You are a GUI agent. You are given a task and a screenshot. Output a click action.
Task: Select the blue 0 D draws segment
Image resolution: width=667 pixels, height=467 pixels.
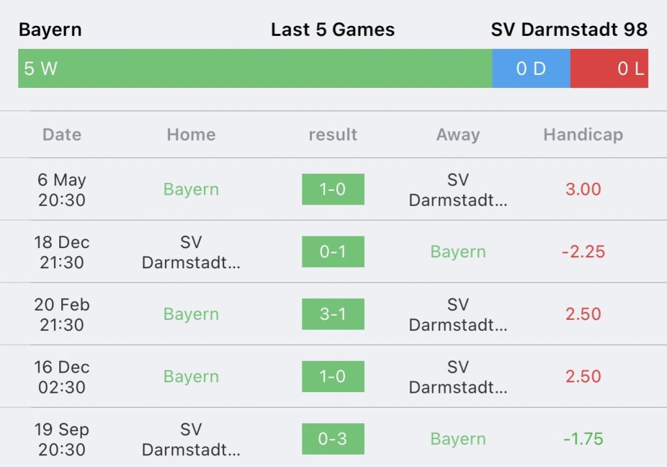(532, 68)
